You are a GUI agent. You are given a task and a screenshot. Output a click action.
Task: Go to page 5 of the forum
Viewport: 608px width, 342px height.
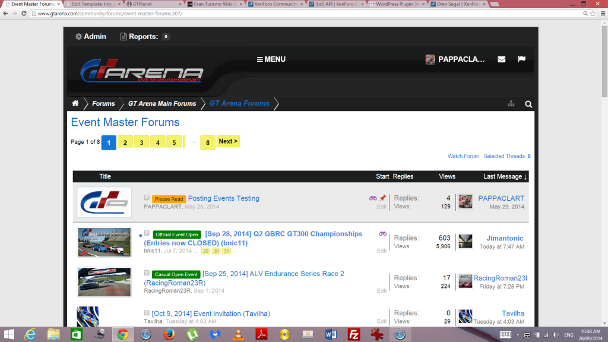tap(174, 142)
